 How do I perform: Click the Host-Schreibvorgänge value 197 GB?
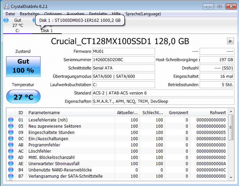[217, 60]
